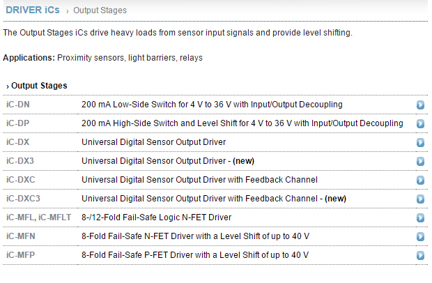Click the arrow icon next to iC-MFP
Screen dimensions: 432x283
coord(420,255)
